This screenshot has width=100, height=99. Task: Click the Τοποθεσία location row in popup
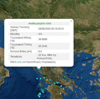pyautogui.click(x=39, y=57)
